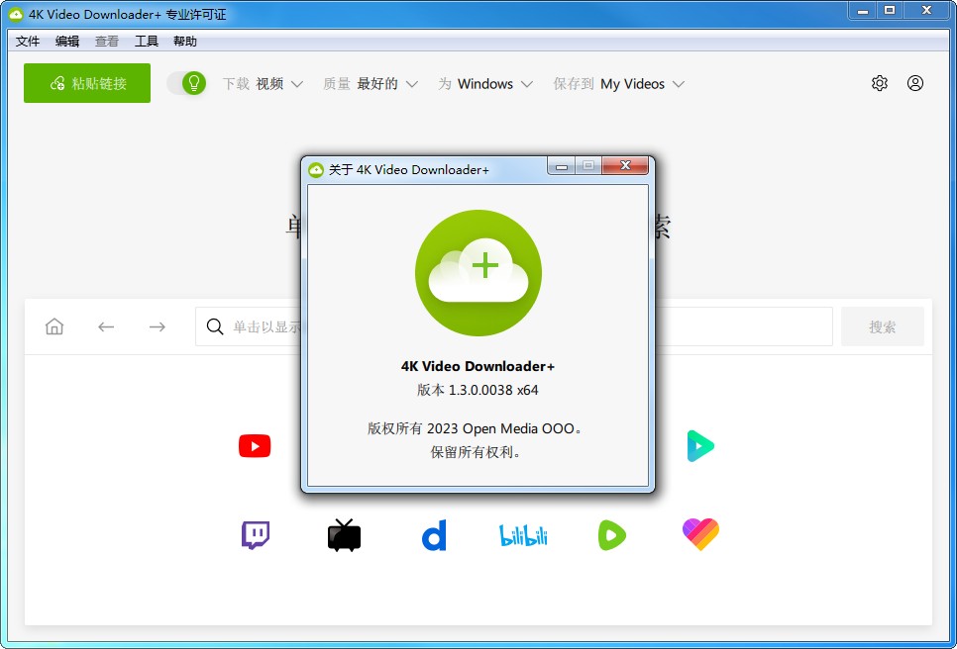Click the account profile icon
This screenshot has height=649, width=957.
click(x=915, y=83)
